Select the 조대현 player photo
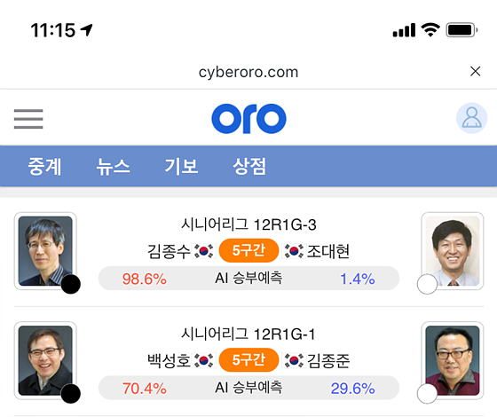 (x=453, y=251)
